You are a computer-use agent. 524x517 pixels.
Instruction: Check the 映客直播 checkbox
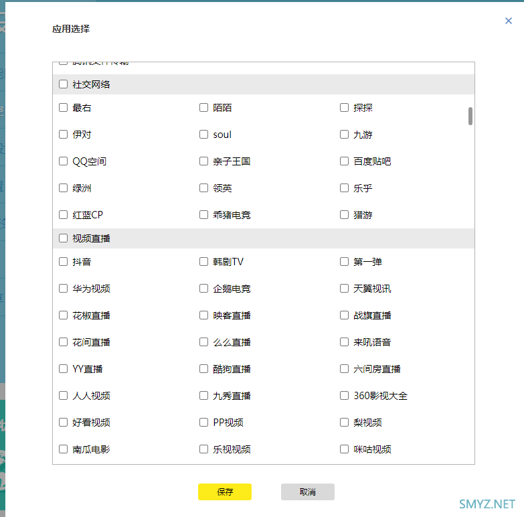tap(203, 315)
